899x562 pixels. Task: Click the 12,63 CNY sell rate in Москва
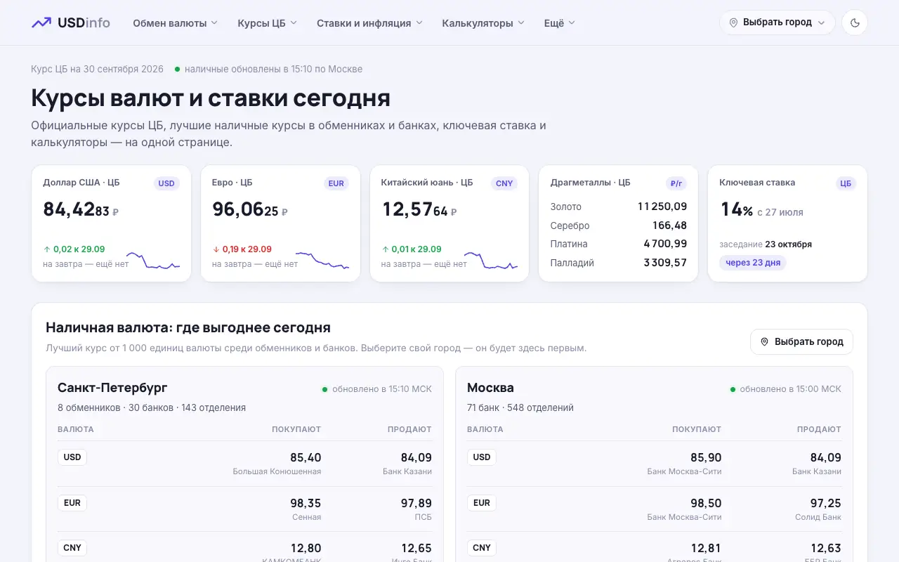click(x=826, y=548)
